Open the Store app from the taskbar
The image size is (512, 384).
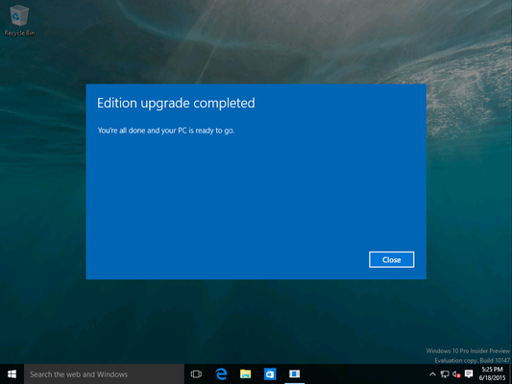click(x=270, y=374)
